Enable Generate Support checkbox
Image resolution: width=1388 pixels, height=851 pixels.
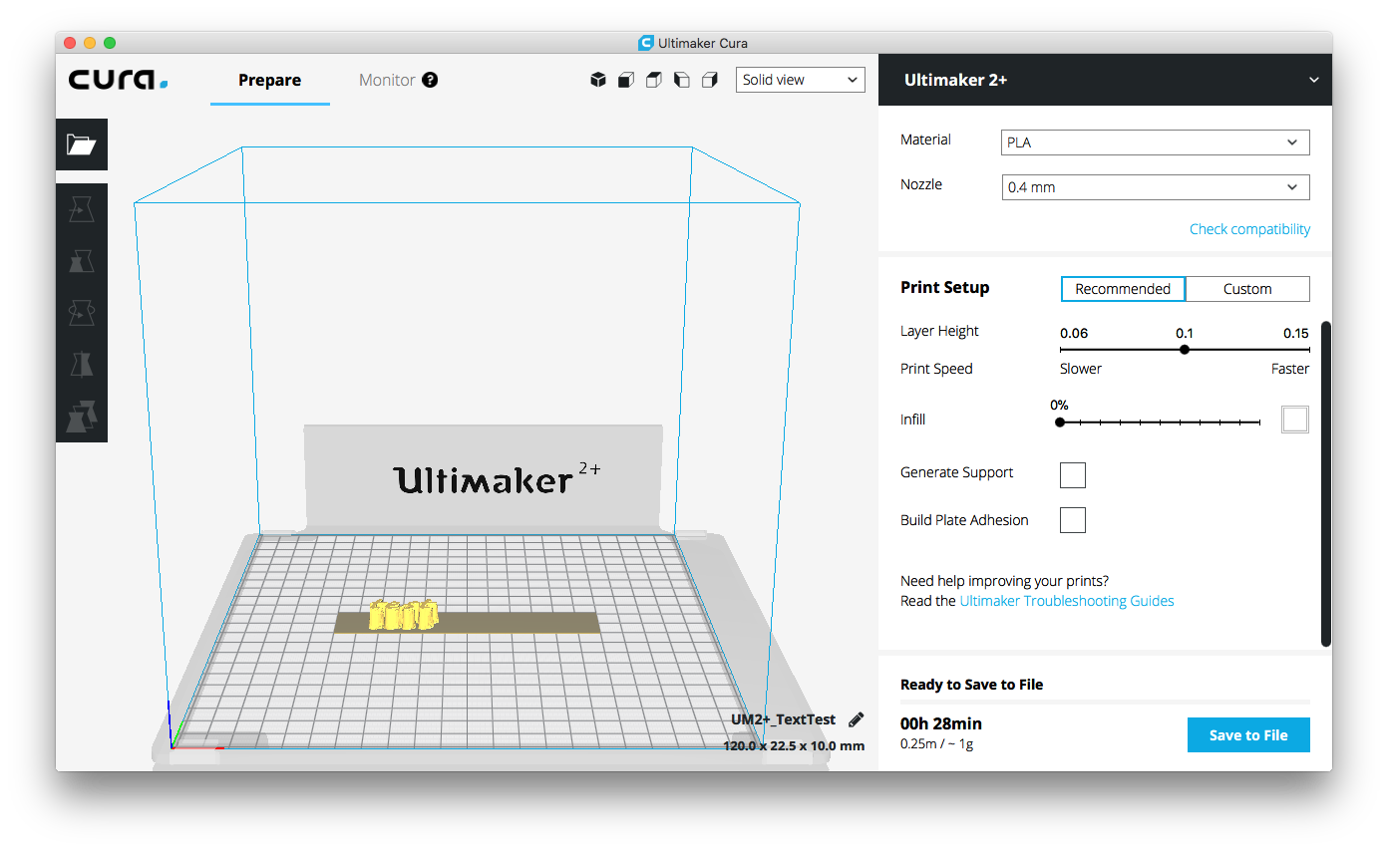pos(1073,474)
